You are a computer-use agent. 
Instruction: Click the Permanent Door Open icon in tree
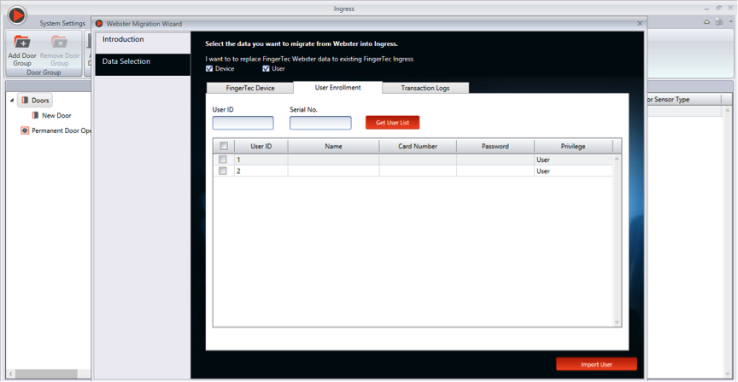tap(25, 130)
